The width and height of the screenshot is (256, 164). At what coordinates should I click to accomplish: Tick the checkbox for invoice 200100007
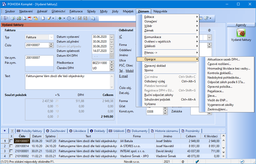click(11, 141)
